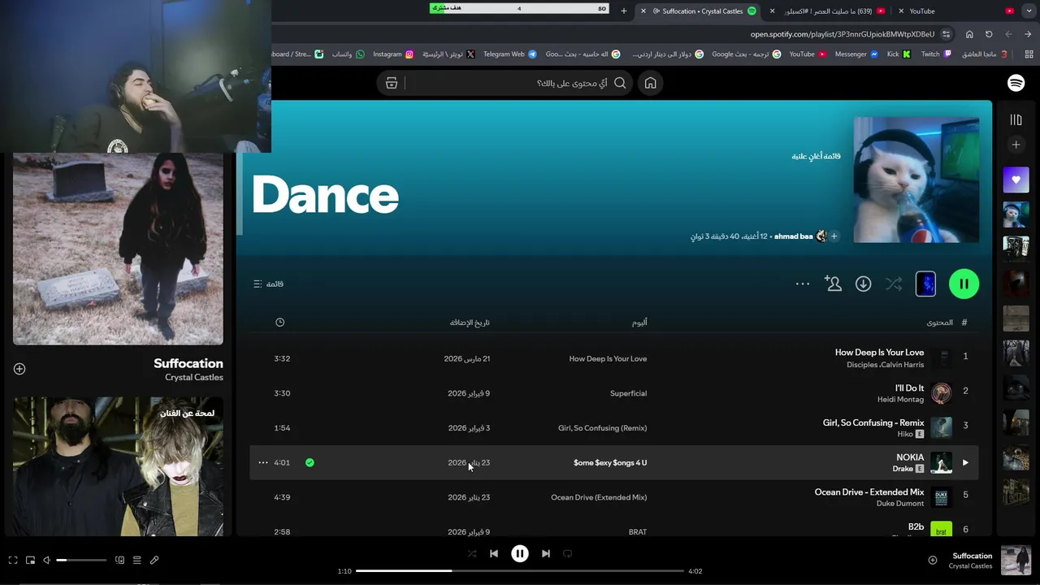The height and width of the screenshot is (585, 1040).
Task: Open the BRAT album link
Action: point(638,531)
